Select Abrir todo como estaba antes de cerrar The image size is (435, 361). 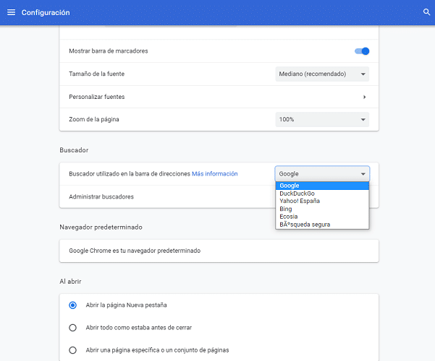pos(72,328)
